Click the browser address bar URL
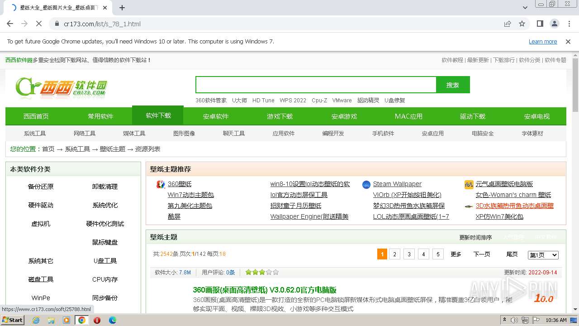579x326 pixels. [x=102, y=24]
